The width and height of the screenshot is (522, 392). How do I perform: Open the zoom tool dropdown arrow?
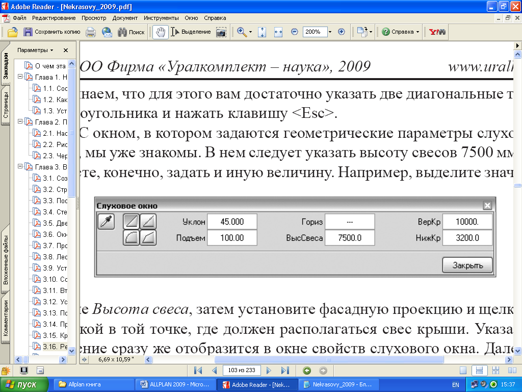[250, 32]
